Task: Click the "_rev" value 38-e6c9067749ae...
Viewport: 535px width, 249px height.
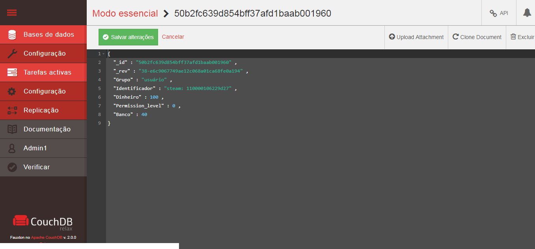Action: (190, 71)
